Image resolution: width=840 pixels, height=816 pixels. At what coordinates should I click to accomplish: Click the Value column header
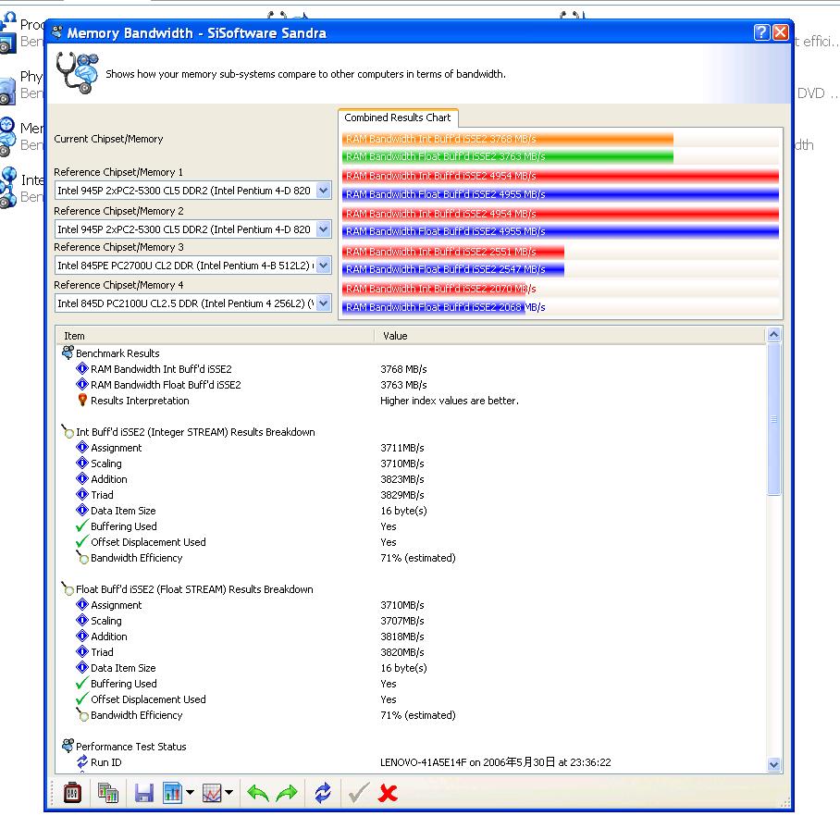coord(571,336)
